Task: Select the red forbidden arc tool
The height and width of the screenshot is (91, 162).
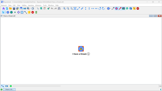Action: (33, 12)
